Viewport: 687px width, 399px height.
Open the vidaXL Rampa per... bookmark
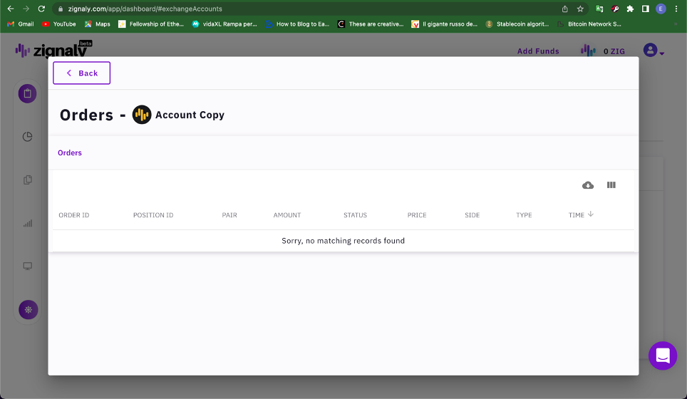[x=224, y=24]
